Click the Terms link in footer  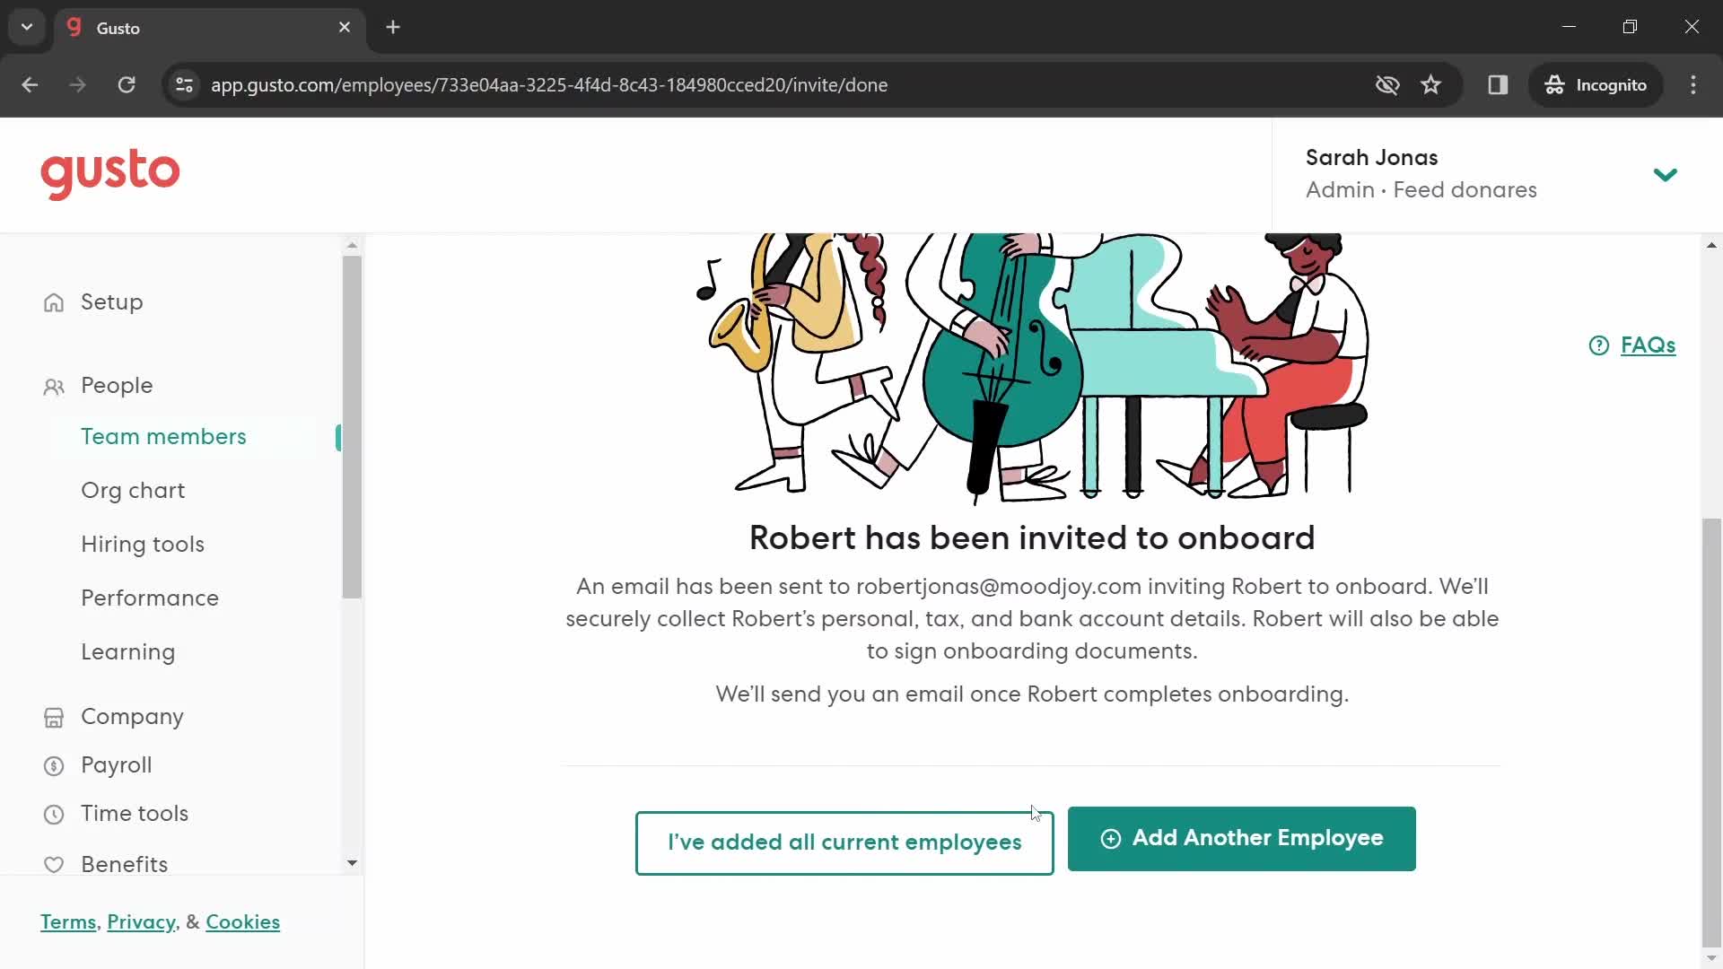pyautogui.click(x=68, y=923)
